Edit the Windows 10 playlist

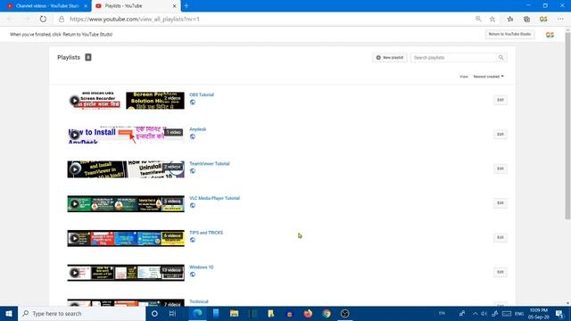[501, 272]
